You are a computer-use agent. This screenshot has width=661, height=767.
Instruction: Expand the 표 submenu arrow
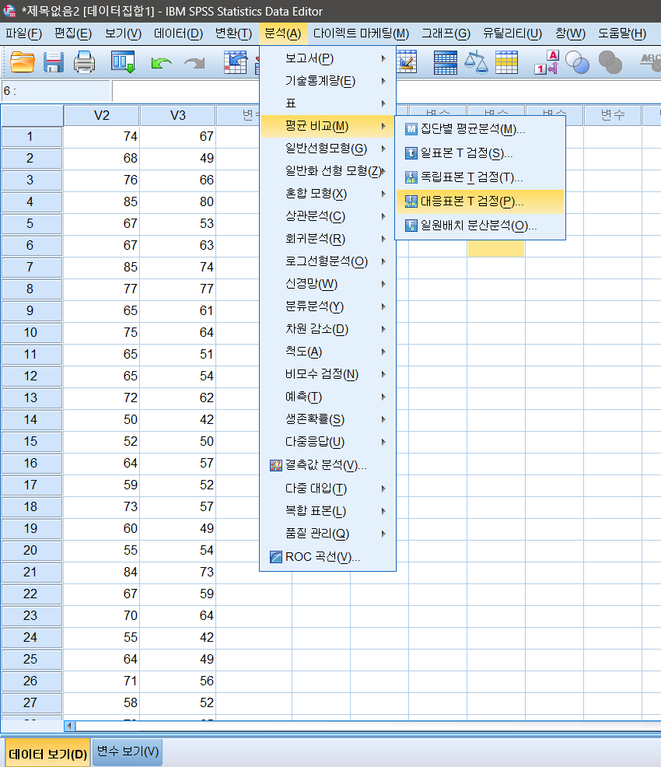pos(384,103)
